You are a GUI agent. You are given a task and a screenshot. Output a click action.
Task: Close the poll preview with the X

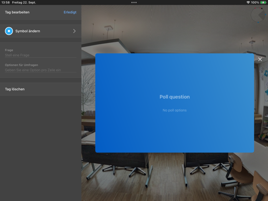coord(260,59)
